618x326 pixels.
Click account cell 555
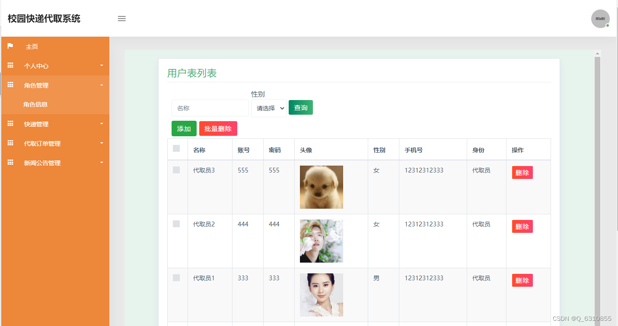(243, 170)
